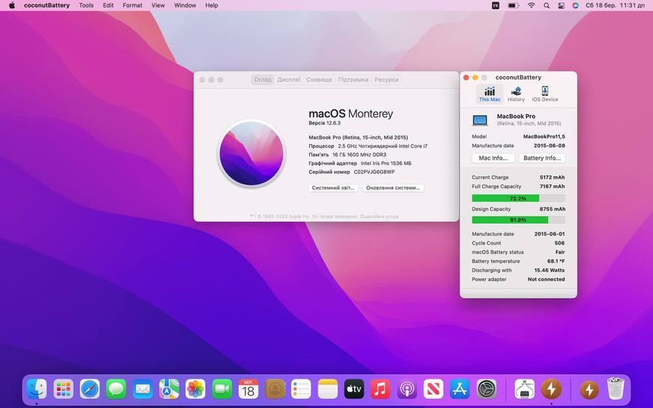Open FaceTime from the Dock
The height and width of the screenshot is (408, 653).
point(222,389)
